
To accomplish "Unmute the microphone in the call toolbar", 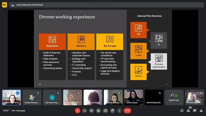I will [78, 111].
